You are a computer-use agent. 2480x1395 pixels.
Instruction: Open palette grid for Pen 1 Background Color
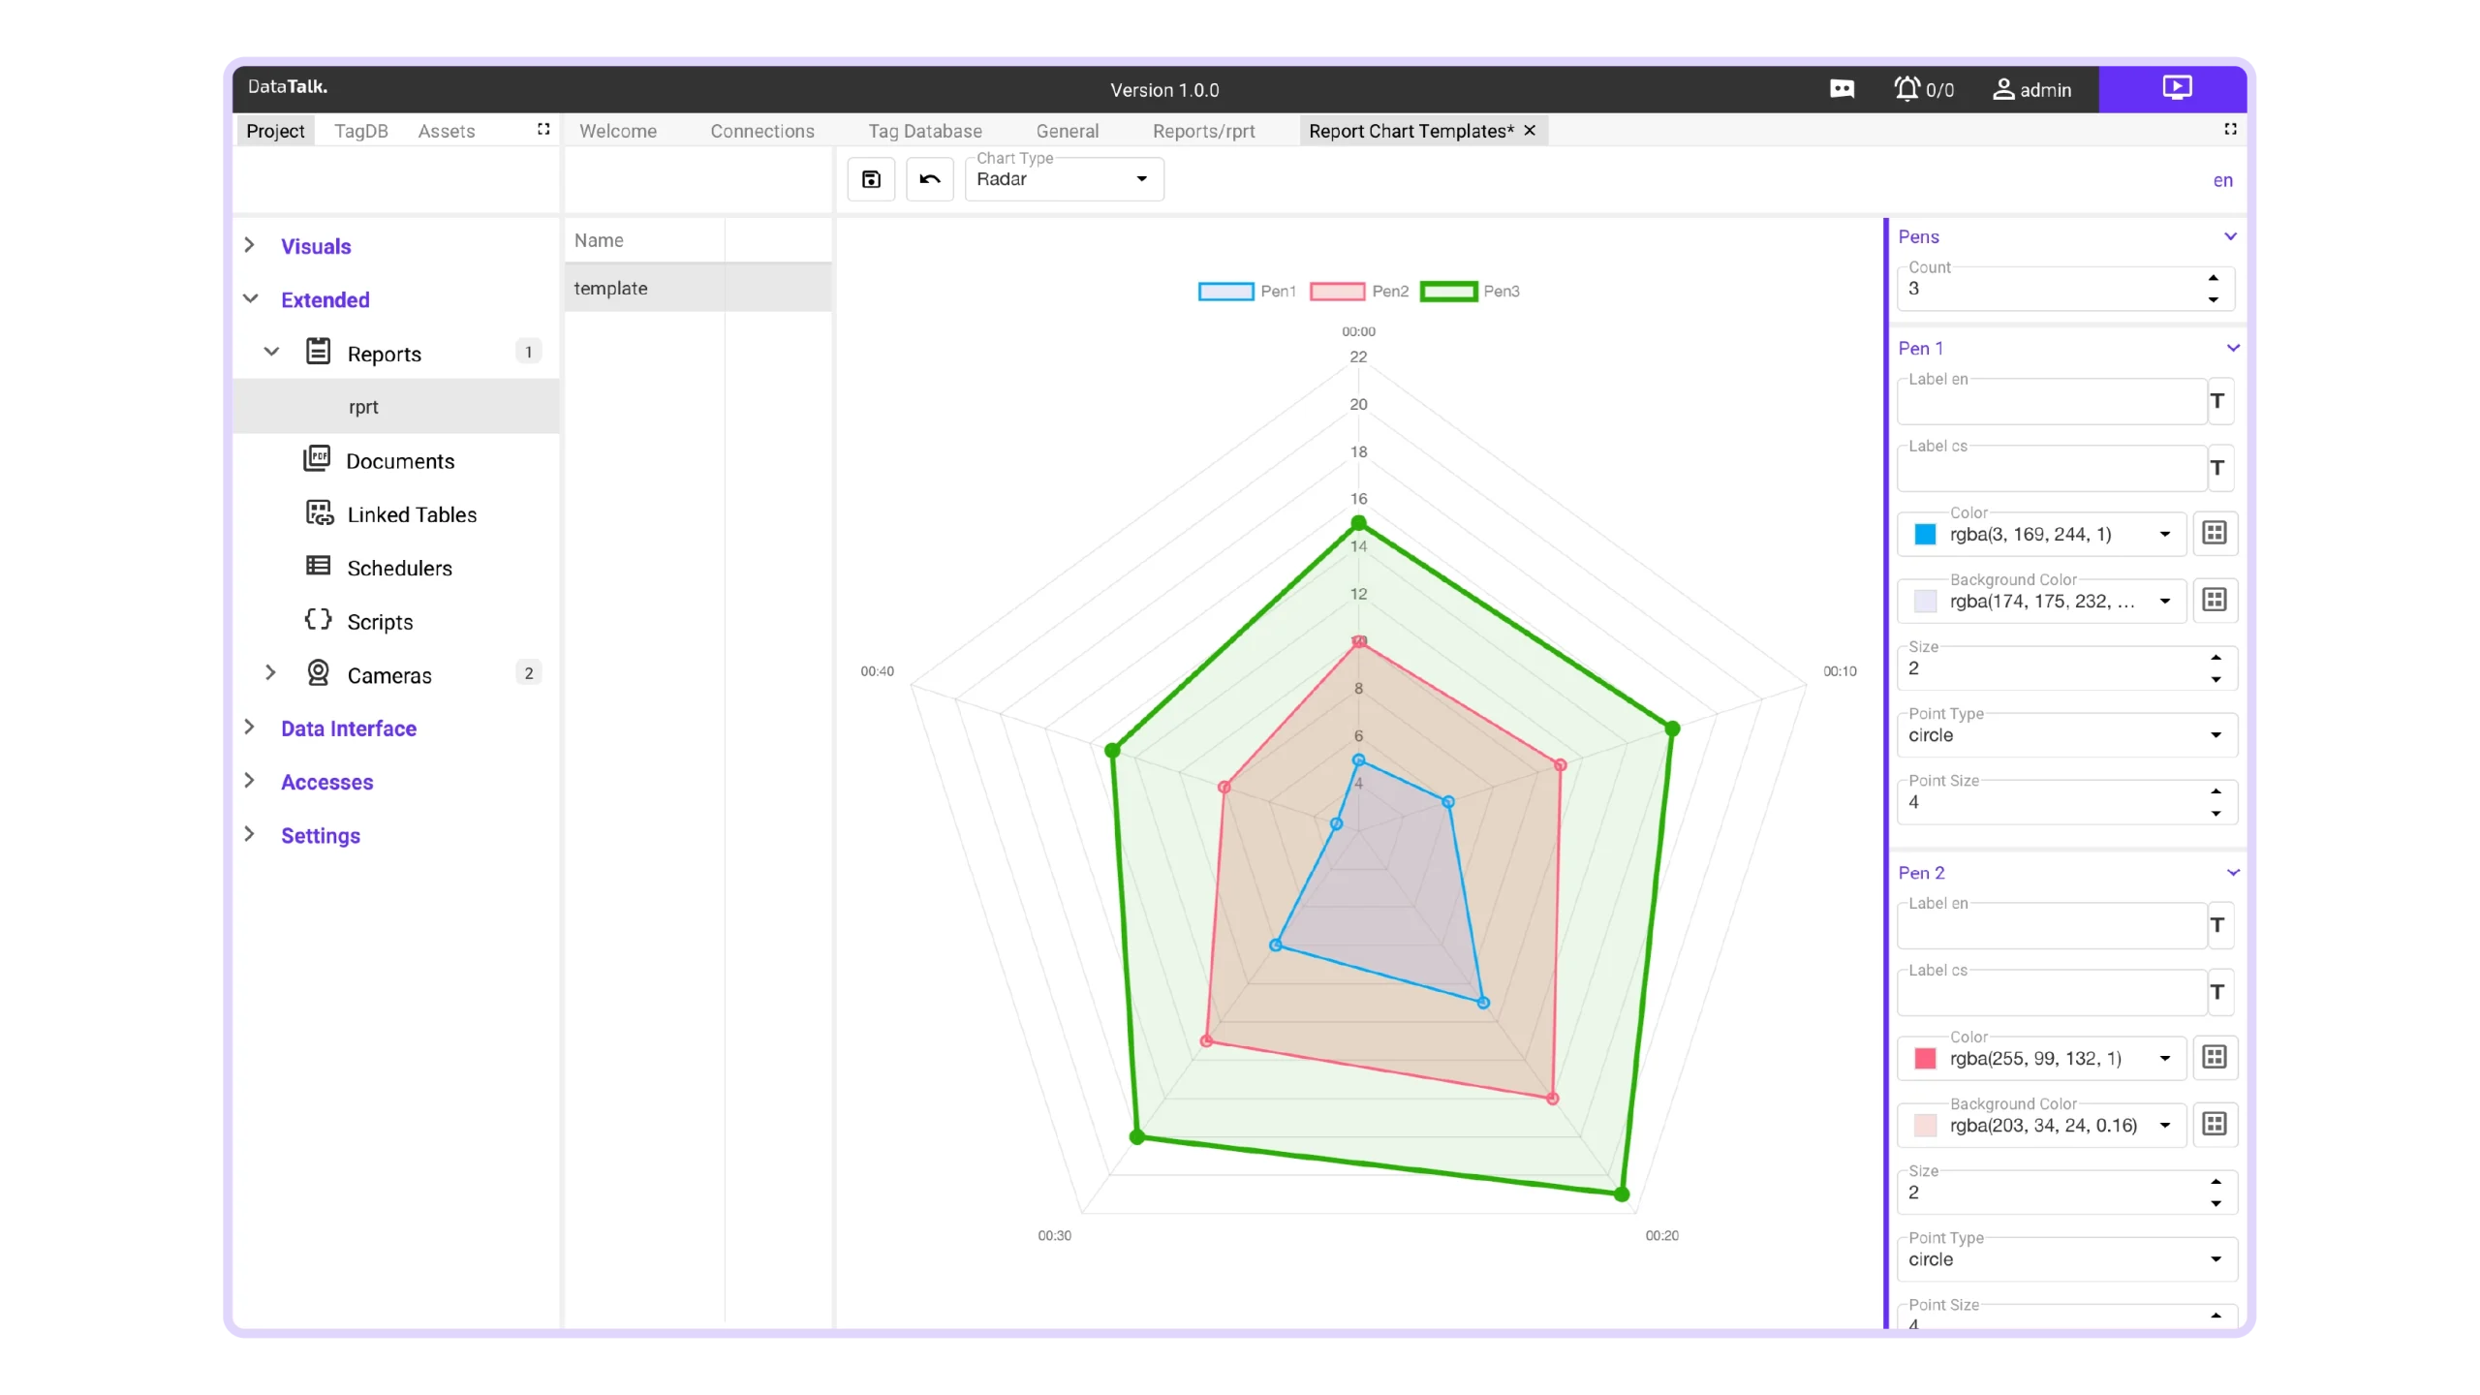pos(2215,600)
